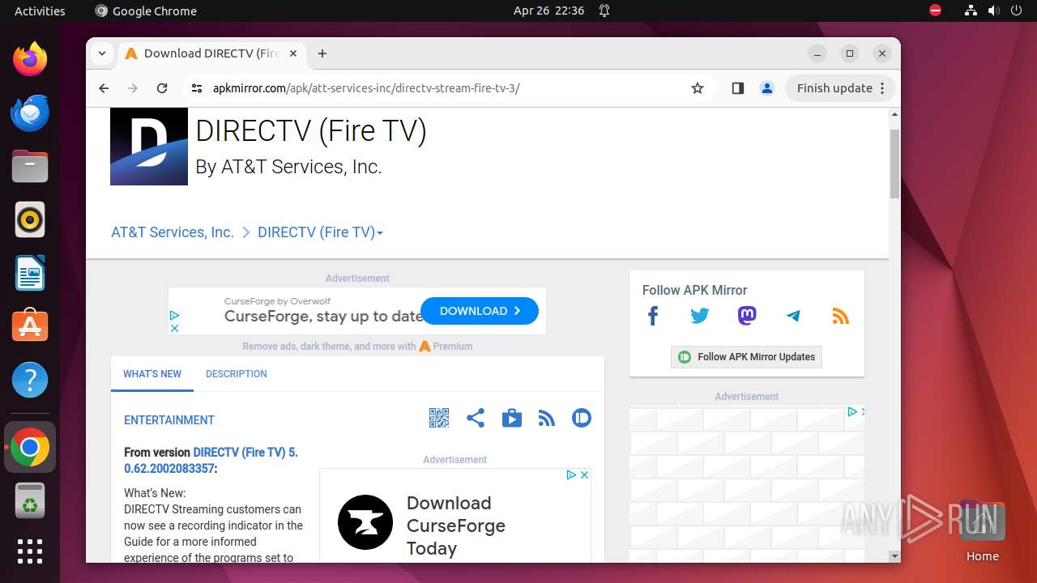Viewport: 1037px width, 583px height.
Task: Open the RSS feed icon in Follow APK Mirror
Action: [x=840, y=316]
